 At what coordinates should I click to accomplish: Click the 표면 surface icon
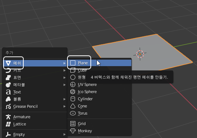[x=8, y=78]
